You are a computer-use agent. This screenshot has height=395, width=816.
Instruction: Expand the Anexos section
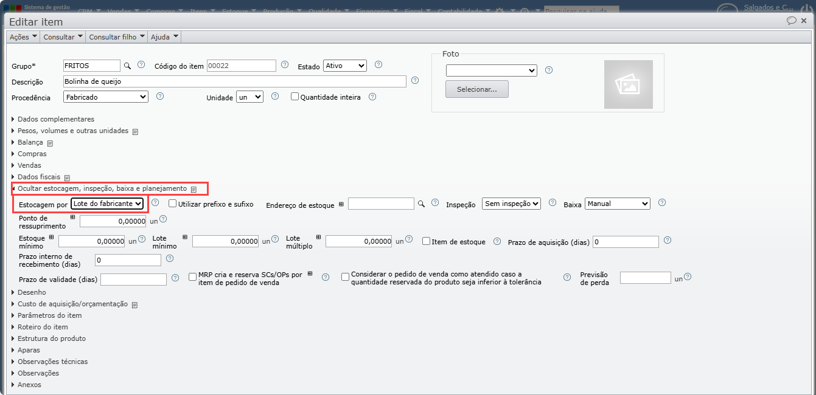26,385
